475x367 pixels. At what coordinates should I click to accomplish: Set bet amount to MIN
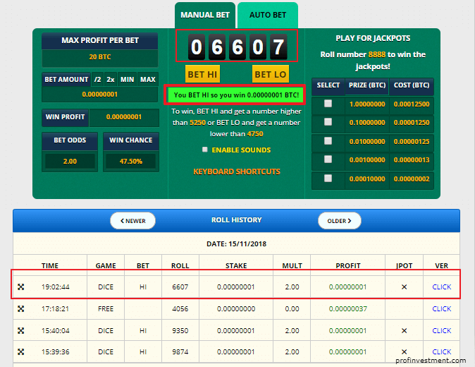coord(127,80)
